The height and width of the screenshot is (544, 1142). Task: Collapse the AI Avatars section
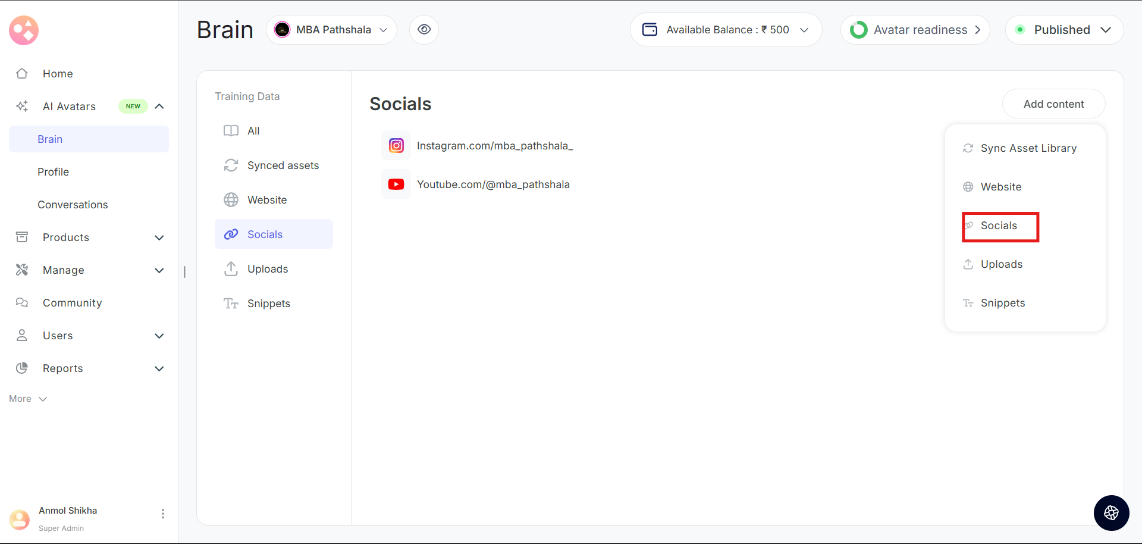tap(159, 107)
